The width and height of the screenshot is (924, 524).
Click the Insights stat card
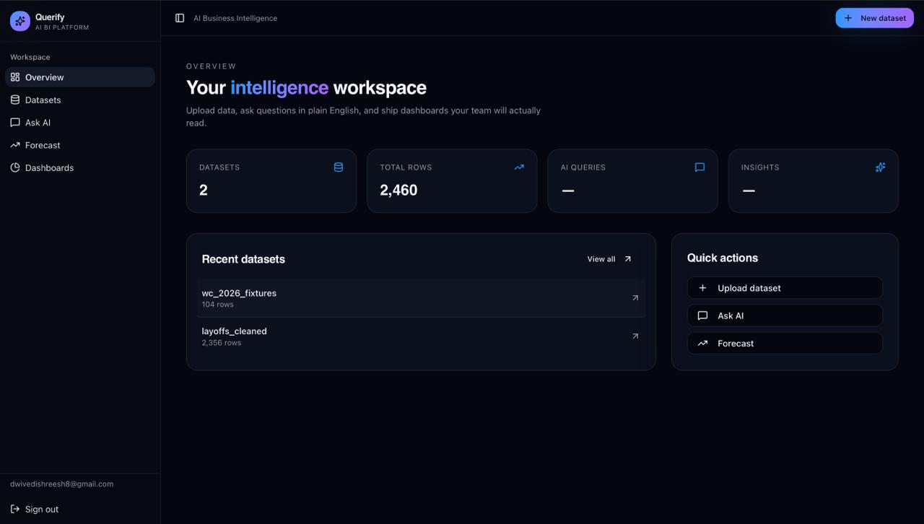[813, 181]
